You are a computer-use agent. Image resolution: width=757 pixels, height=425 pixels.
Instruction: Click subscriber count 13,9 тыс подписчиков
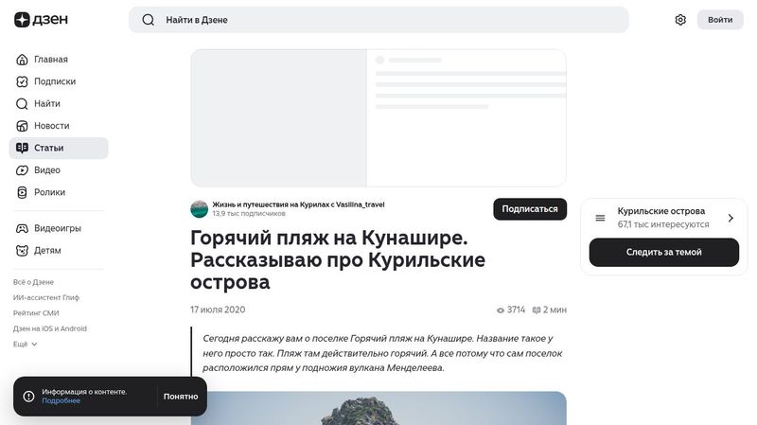(x=249, y=214)
